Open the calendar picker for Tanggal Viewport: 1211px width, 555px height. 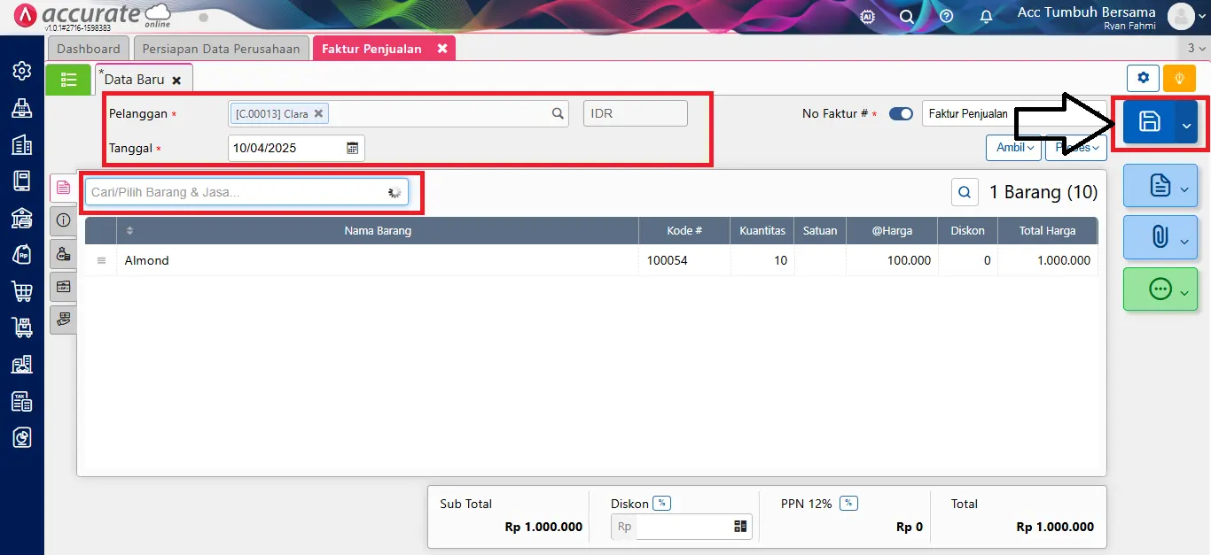tap(352, 148)
